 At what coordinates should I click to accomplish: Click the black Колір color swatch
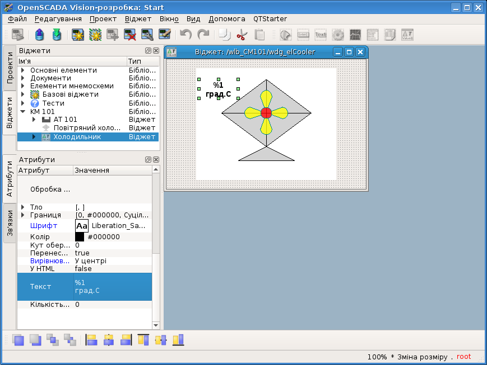80,237
